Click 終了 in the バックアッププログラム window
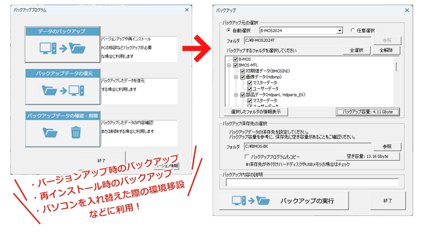 coord(102,161)
